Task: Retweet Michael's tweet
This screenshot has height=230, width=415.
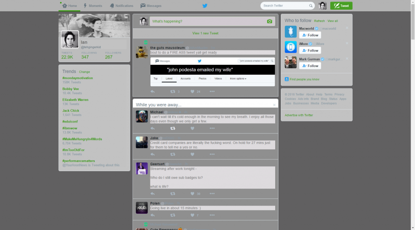Action: click(x=173, y=128)
